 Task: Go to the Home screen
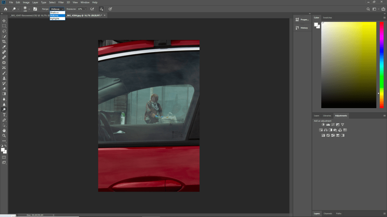point(5,9)
